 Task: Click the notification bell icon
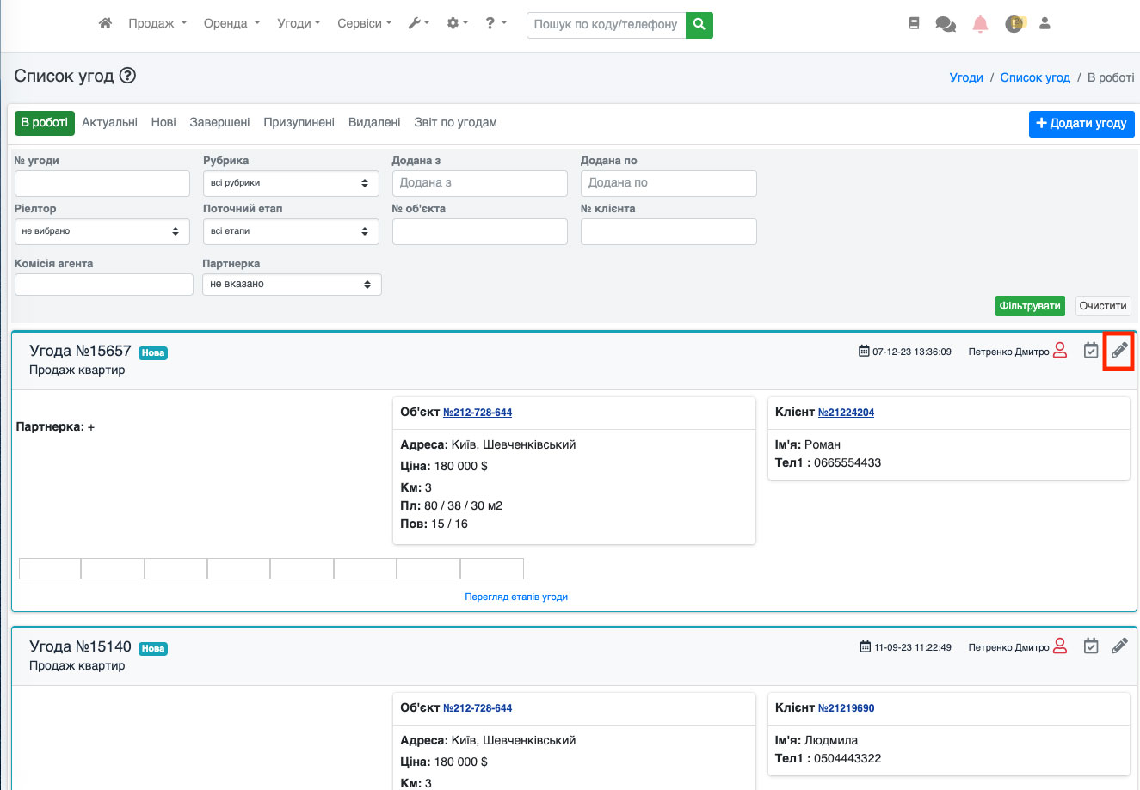click(x=980, y=24)
